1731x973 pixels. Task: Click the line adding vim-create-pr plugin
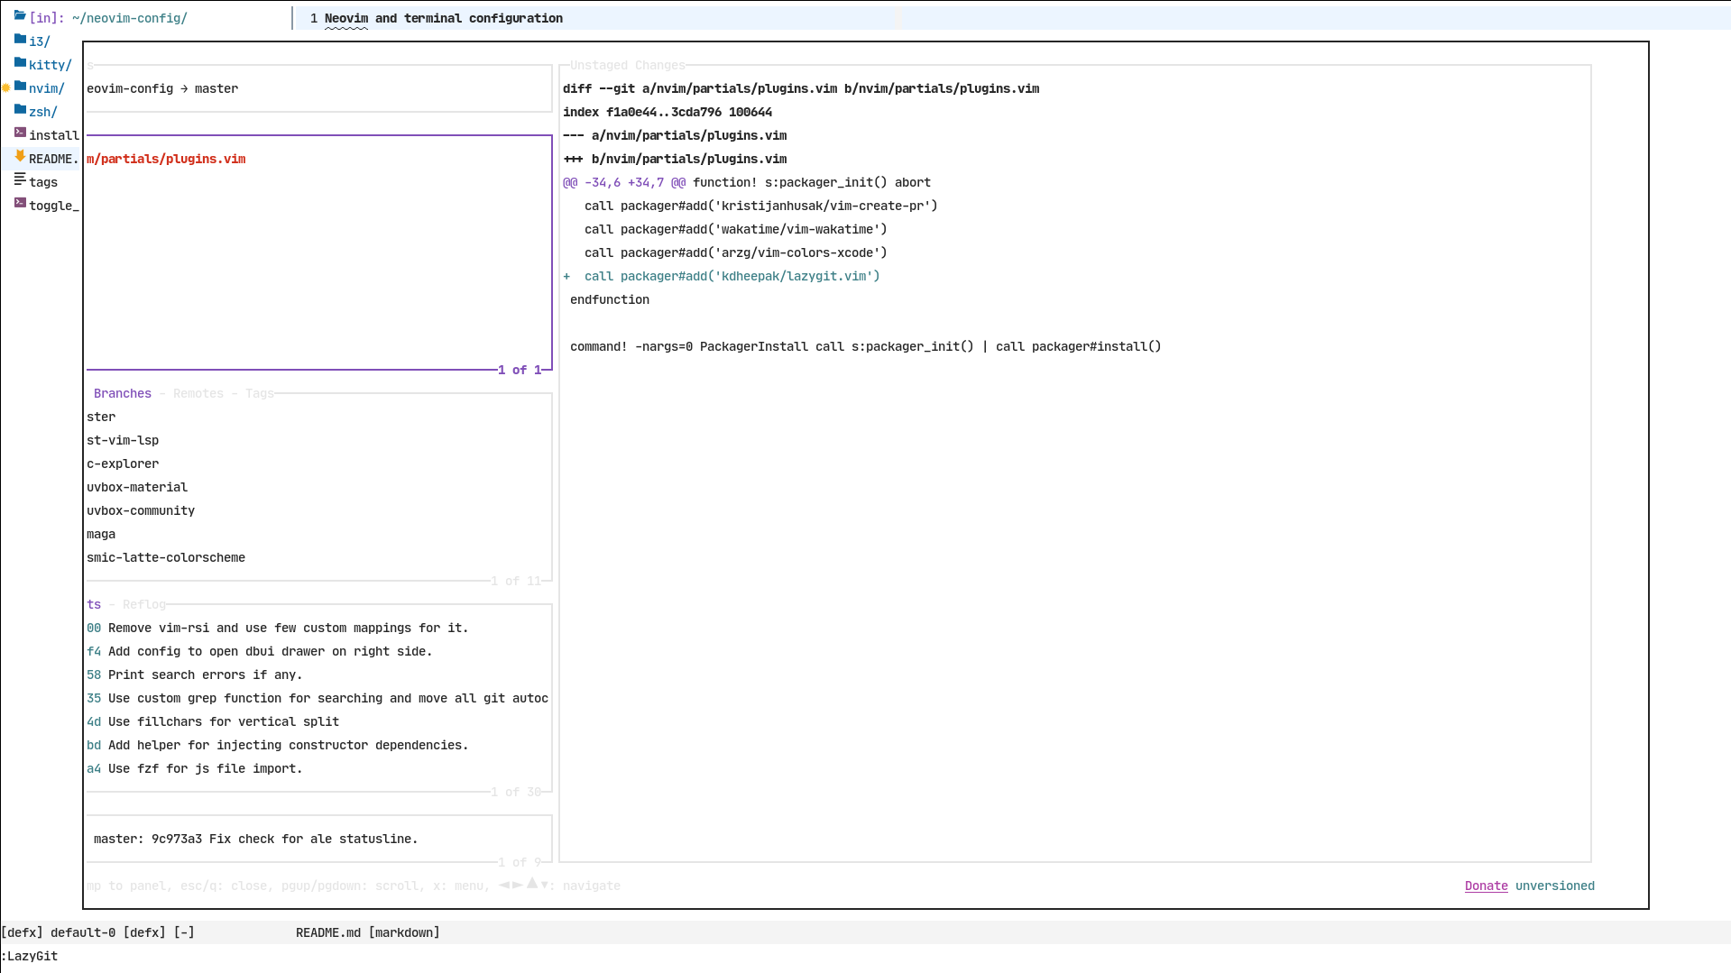(x=761, y=206)
